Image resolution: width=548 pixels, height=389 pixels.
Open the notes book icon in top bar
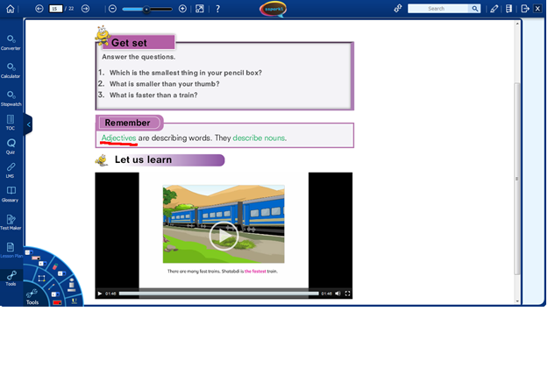[x=509, y=9]
